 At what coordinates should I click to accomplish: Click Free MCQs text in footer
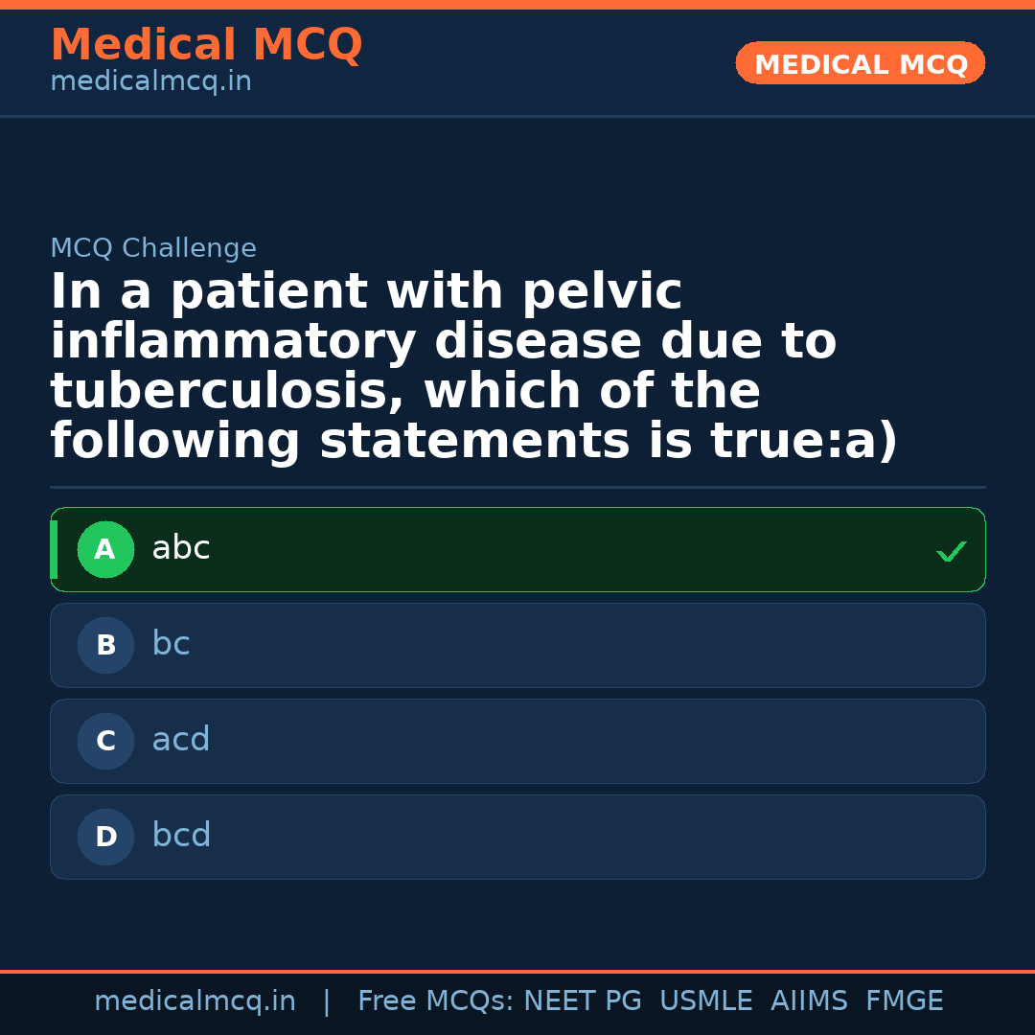click(x=436, y=1001)
